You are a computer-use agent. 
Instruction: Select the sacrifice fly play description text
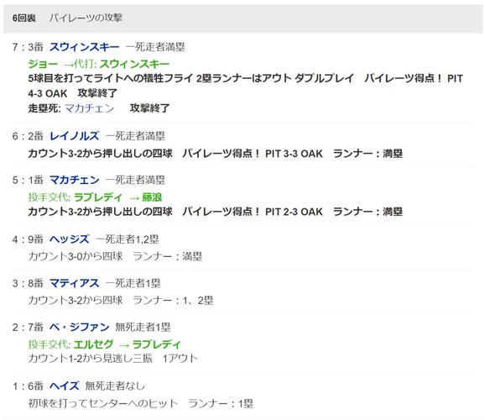(x=245, y=86)
